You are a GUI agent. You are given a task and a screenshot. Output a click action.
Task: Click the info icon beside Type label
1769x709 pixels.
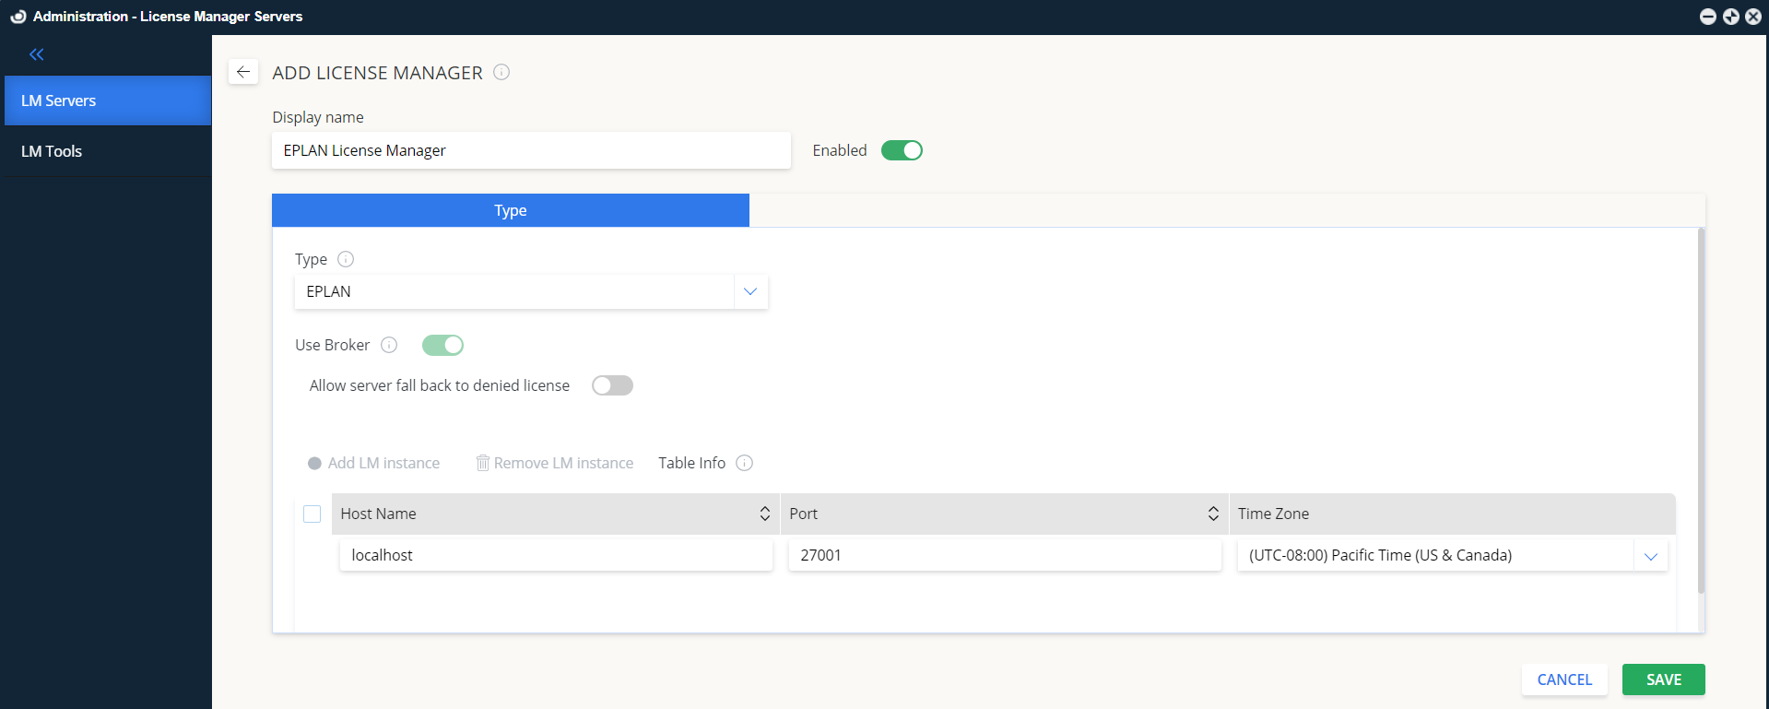[346, 259]
